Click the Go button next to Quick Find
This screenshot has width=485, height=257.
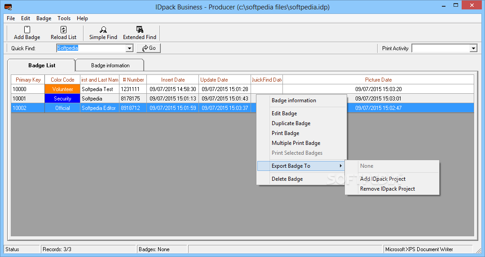pyautogui.click(x=149, y=48)
